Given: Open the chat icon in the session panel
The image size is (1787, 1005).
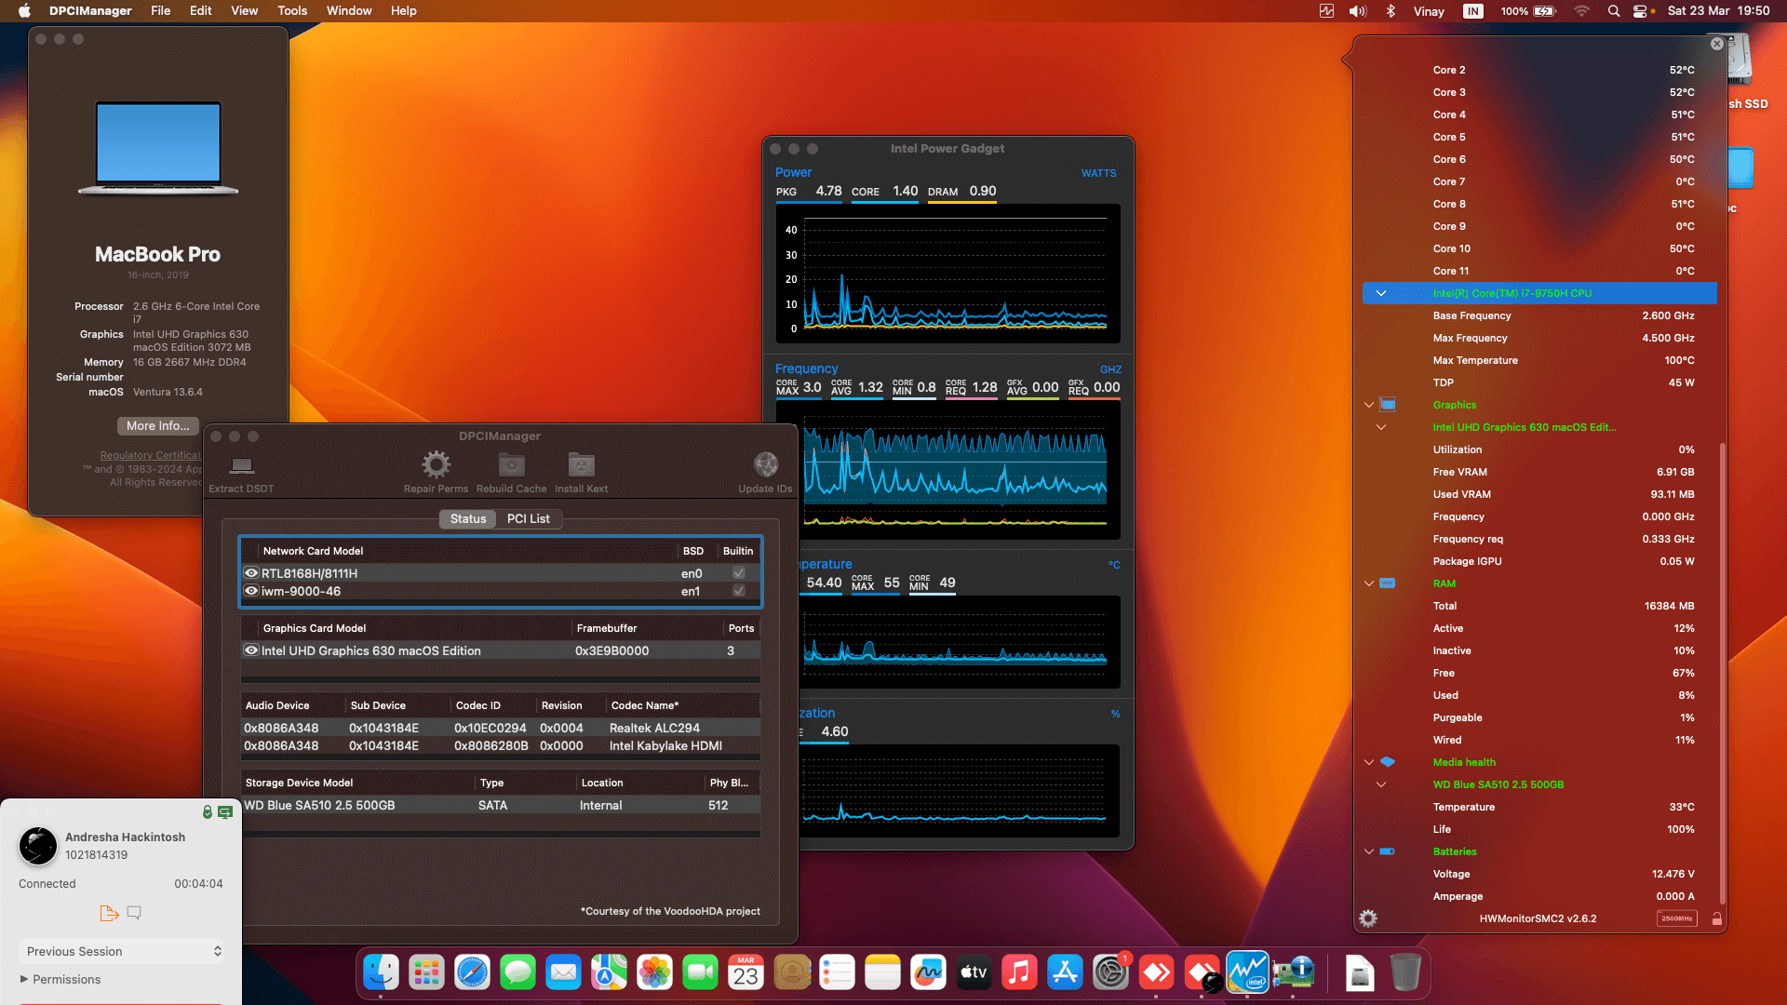Looking at the screenshot, I should pos(134,913).
